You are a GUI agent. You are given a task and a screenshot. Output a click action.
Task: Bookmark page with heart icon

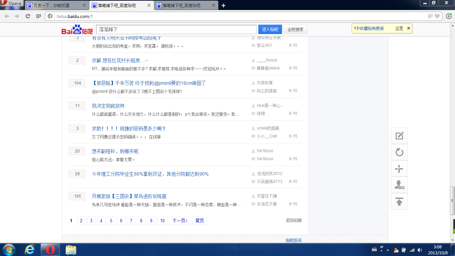coord(437,16)
